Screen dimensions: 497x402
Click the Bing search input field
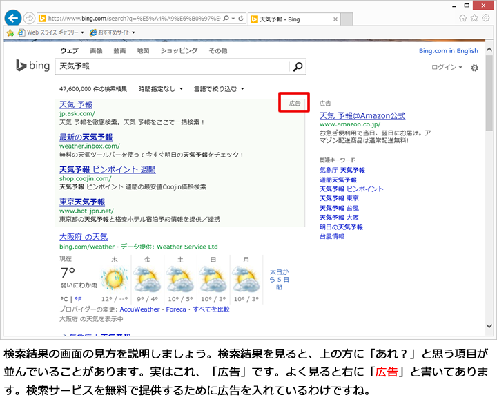coord(172,66)
